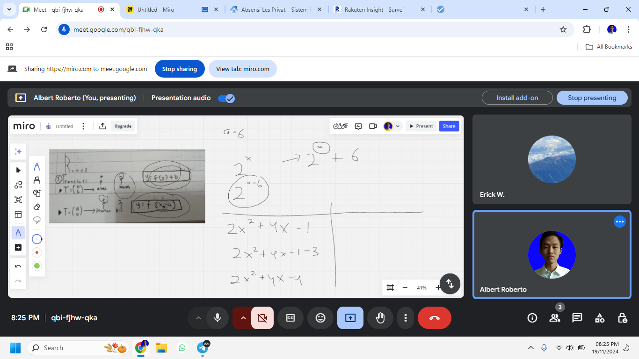Click the blue Share button in Miro
639x359 pixels.
(449, 126)
